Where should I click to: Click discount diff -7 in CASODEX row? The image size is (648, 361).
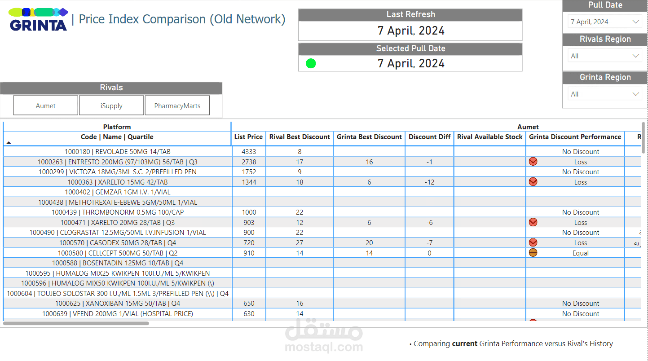tap(429, 242)
